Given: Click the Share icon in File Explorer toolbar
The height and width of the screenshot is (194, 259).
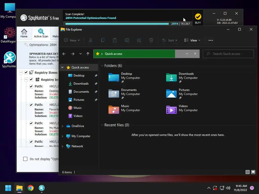Looking at the screenshot, I should [139, 40].
